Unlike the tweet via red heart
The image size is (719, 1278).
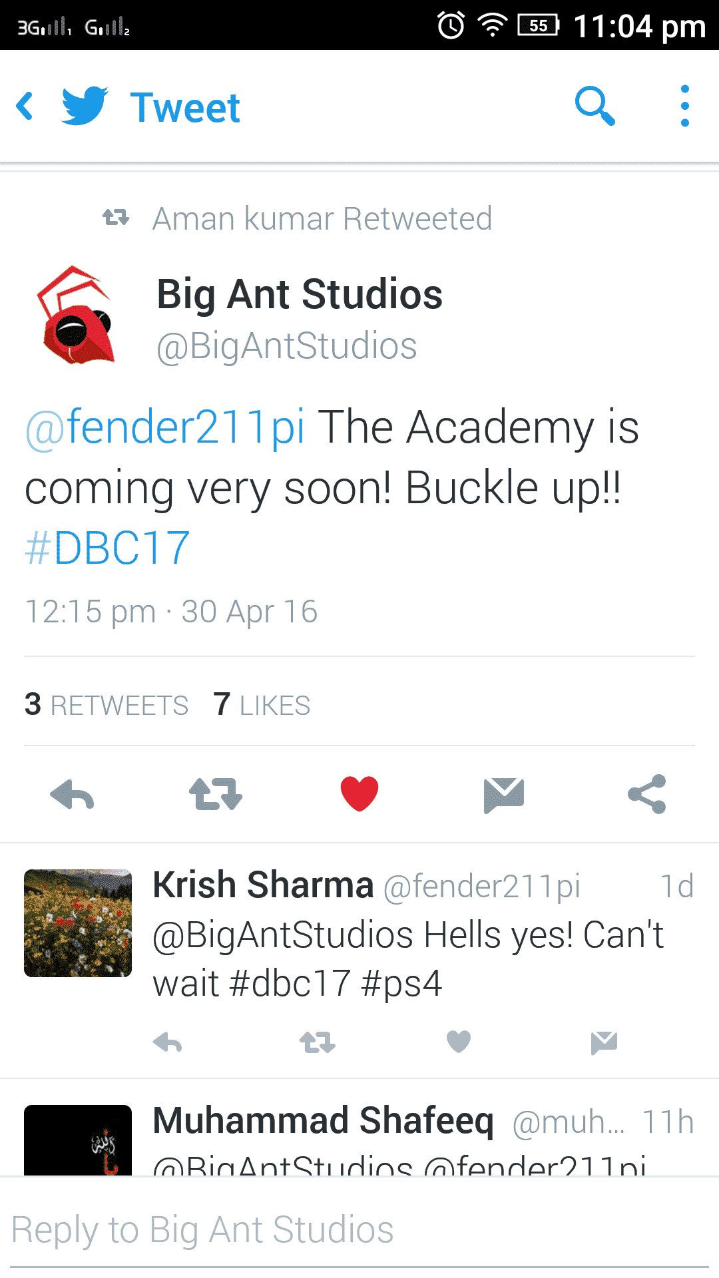click(x=359, y=794)
